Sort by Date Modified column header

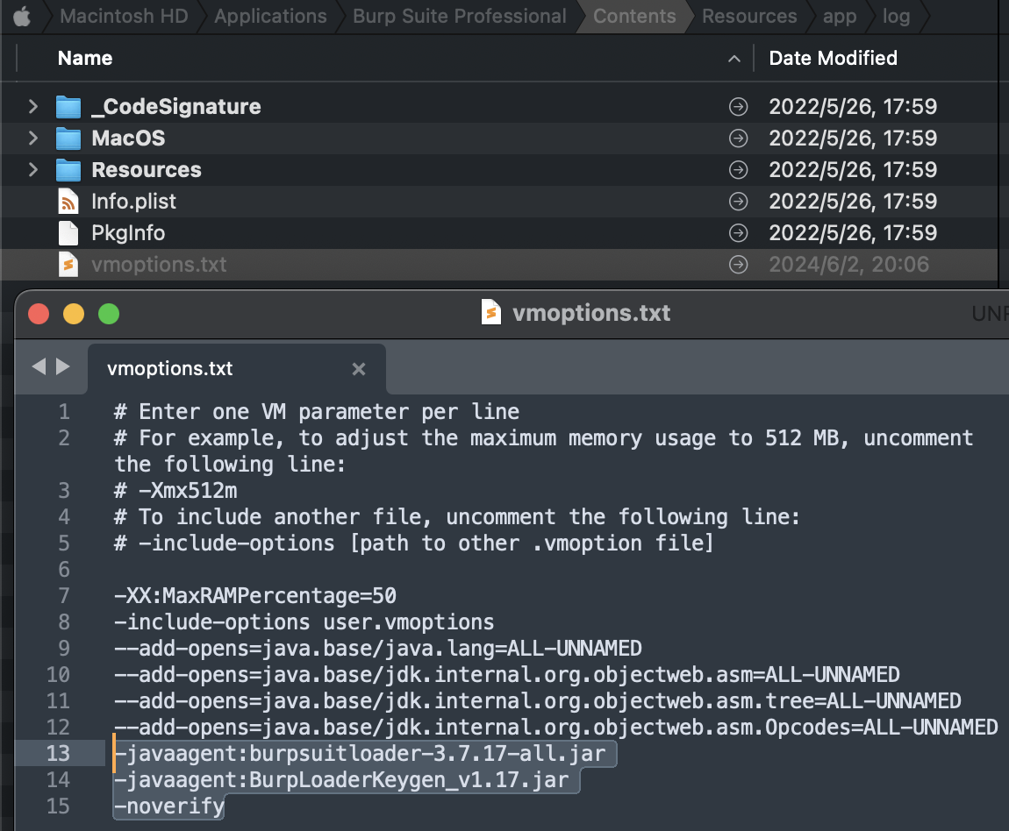tap(833, 59)
